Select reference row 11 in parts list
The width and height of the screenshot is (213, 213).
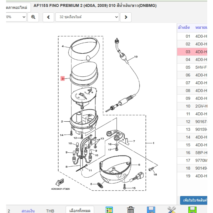pos(192,114)
